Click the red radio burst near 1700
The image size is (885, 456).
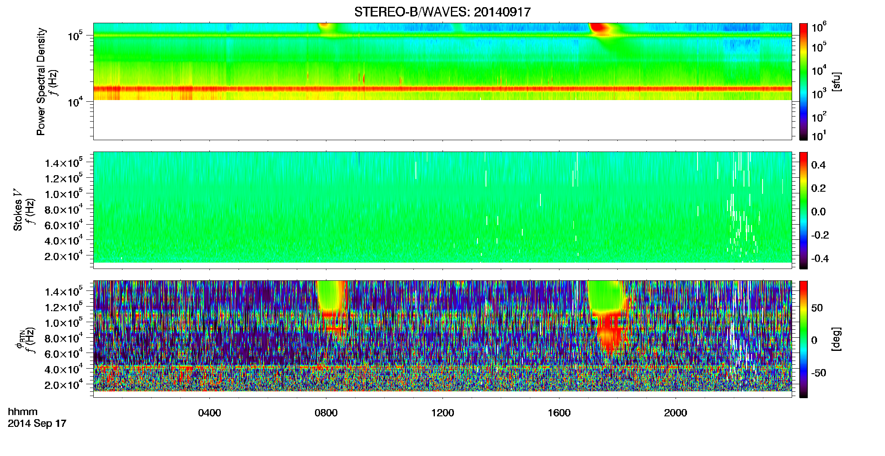tap(600, 29)
